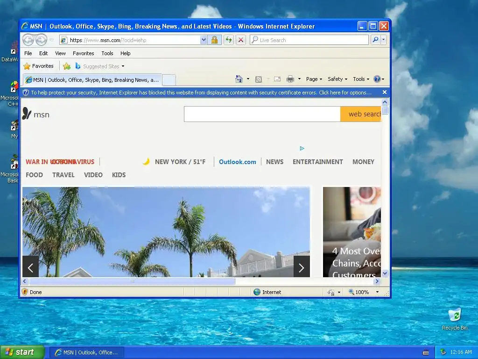This screenshot has height=359, width=478.
Task: Click the Read Mail envelope icon
Action: coord(277,79)
